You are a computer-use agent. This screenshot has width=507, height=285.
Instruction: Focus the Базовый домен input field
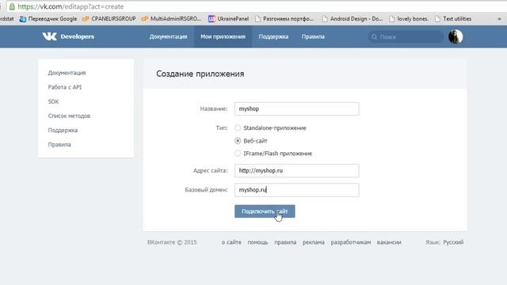[296, 190]
